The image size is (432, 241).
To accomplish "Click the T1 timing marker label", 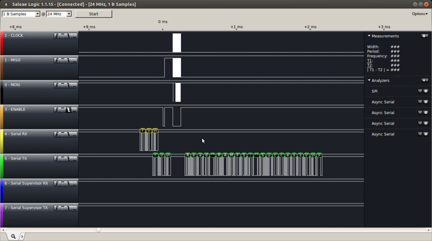I will 369,61.
